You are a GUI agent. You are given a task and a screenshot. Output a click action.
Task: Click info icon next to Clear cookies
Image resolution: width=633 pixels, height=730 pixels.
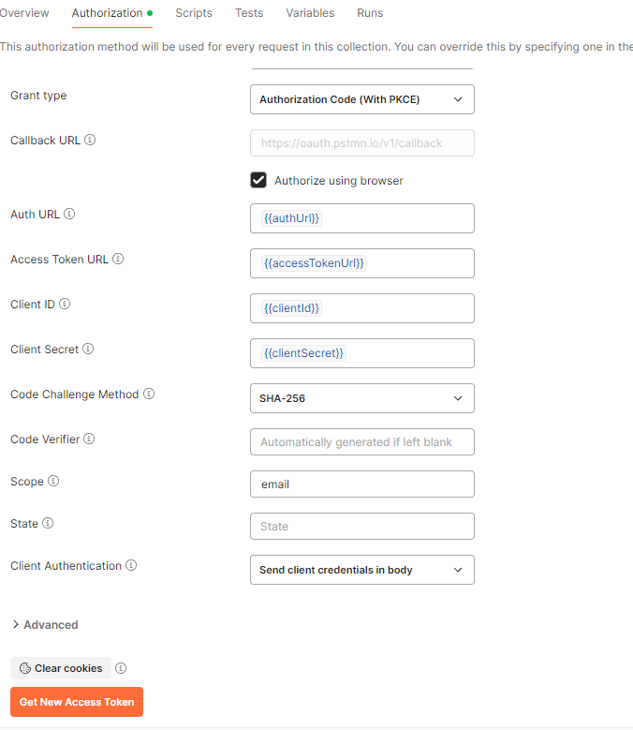pos(121,668)
